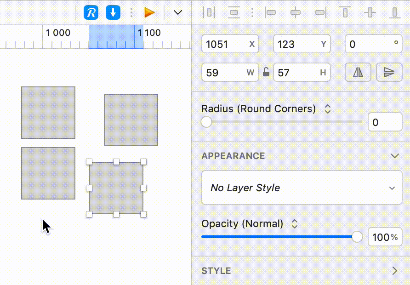Screen dimensions: 410x285
Task: Open the No Layer Style dropdown
Action: coord(302,188)
